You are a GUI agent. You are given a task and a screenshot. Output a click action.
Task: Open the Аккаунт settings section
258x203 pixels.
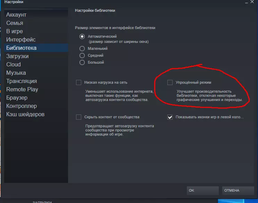pyautogui.click(x=36, y=15)
